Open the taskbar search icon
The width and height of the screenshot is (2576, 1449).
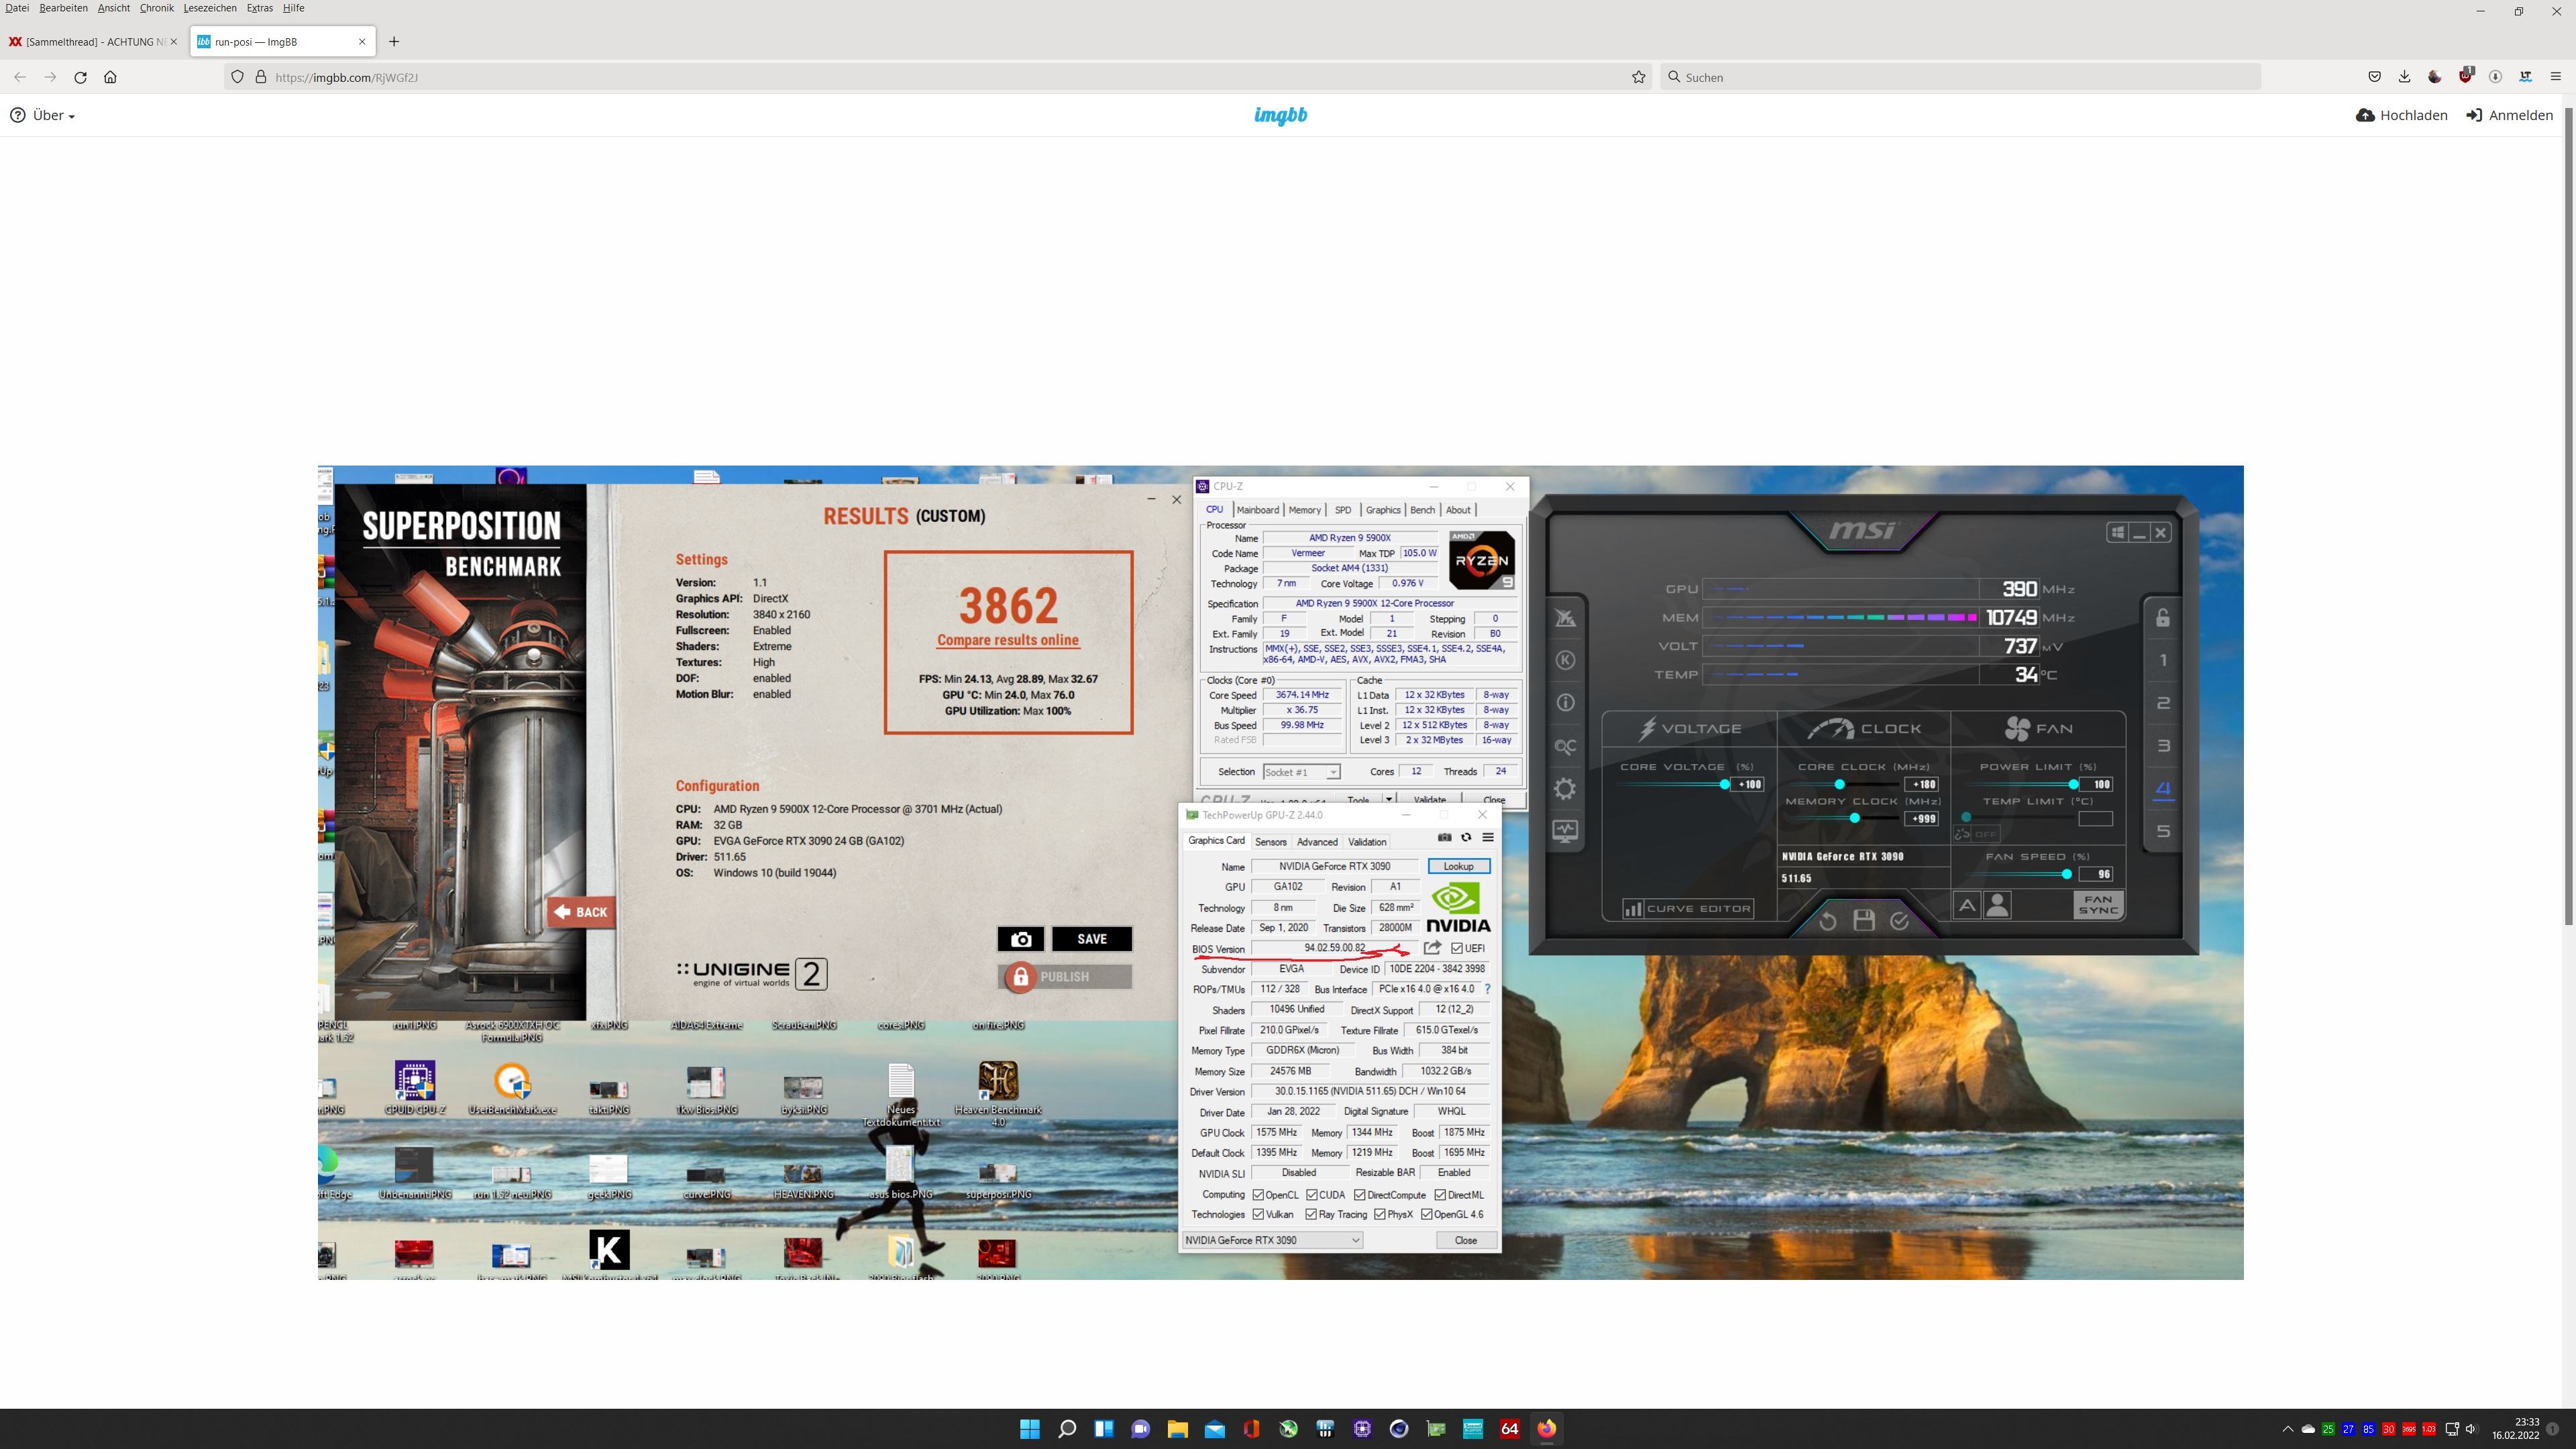pyautogui.click(x=1066, y=1428)
